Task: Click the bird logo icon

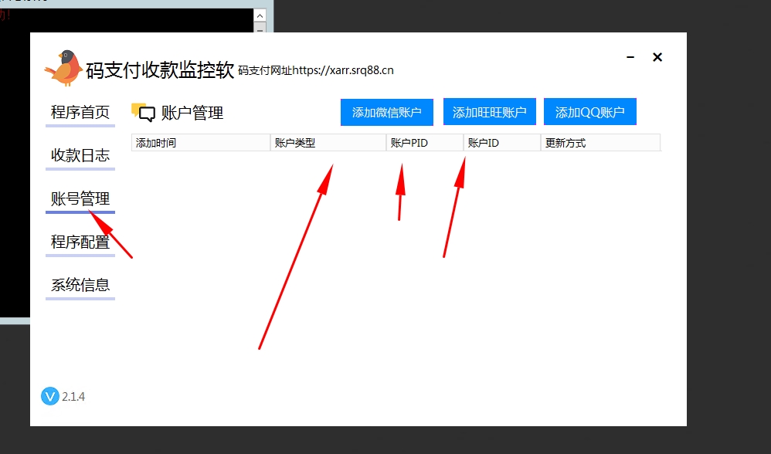Action: 63,68
